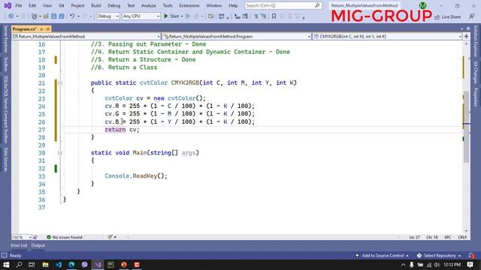
Task: Open the View menu
Action: click(47, 5)
